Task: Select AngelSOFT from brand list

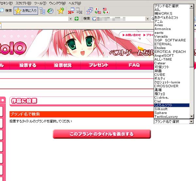Action: 172,55
